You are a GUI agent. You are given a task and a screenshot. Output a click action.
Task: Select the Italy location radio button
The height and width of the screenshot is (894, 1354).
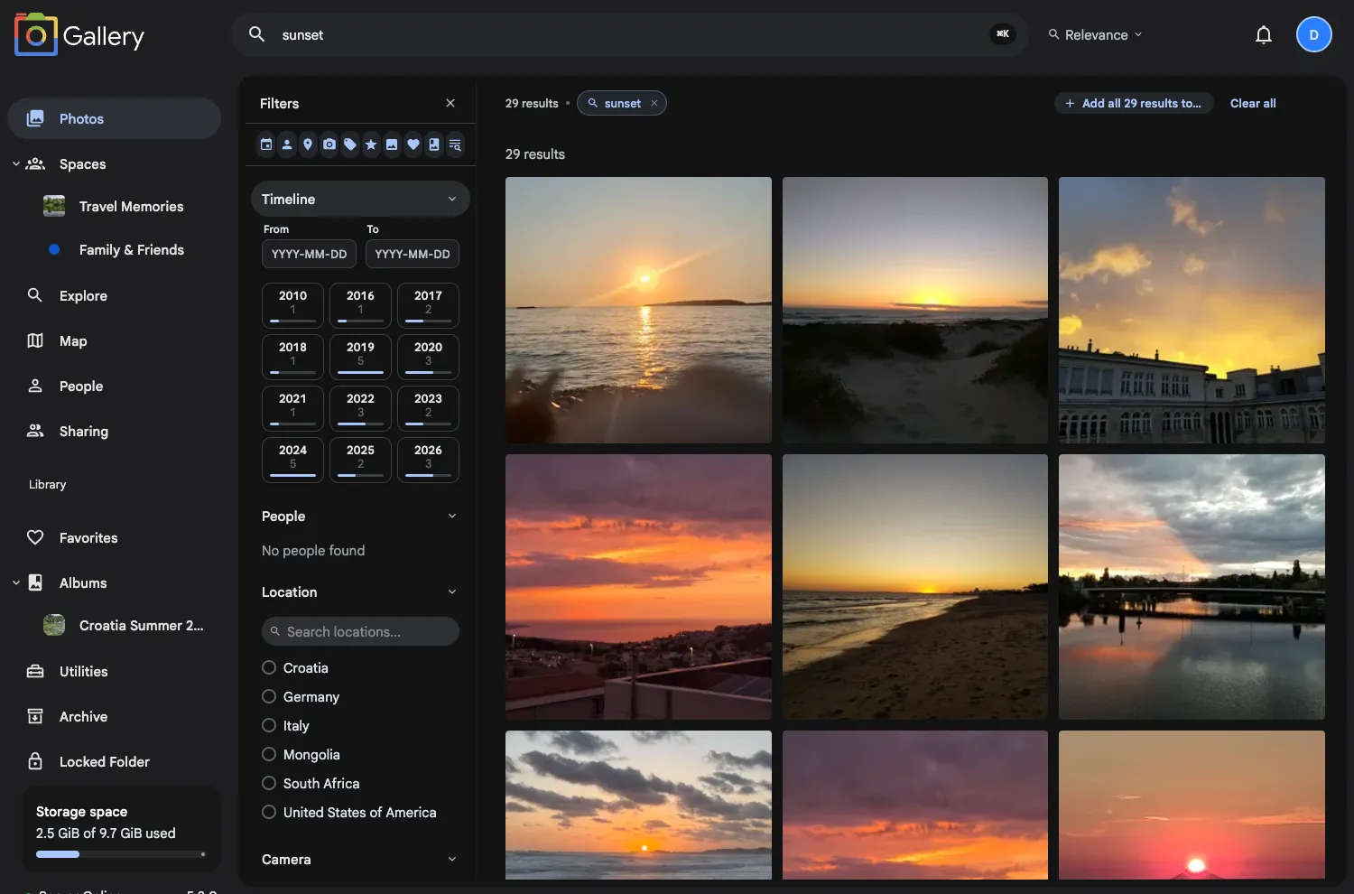click(269, 725)
